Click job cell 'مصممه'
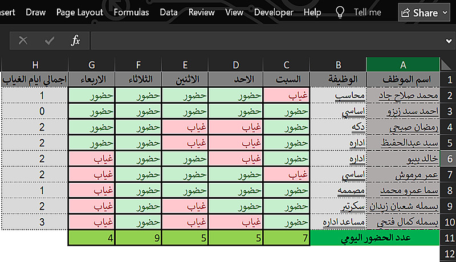The image size is (456, 262). coord(338,190)
